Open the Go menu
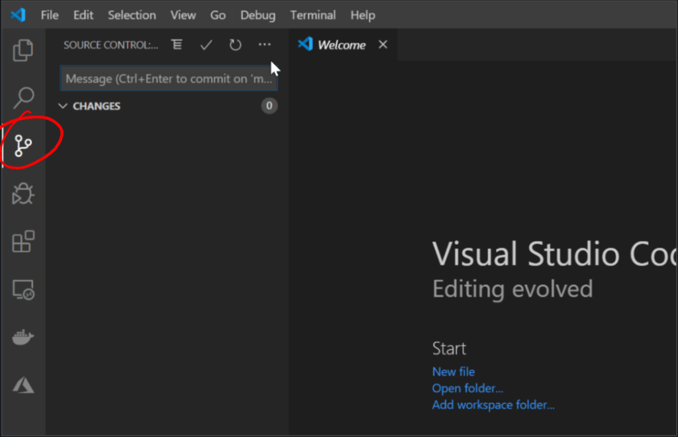The height and width of the screenshot is (437, 678). (218, 15)
